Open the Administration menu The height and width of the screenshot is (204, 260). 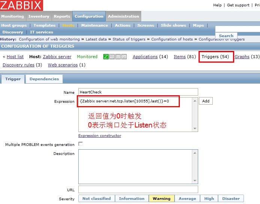tap(124, 16)
